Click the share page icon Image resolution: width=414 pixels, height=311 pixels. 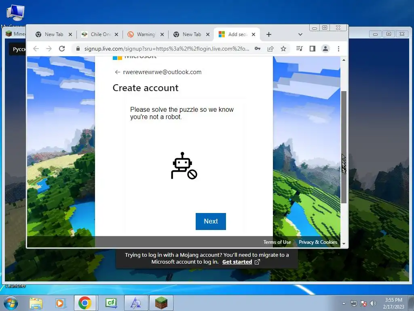pyautogui.click(x=270, y=49)
